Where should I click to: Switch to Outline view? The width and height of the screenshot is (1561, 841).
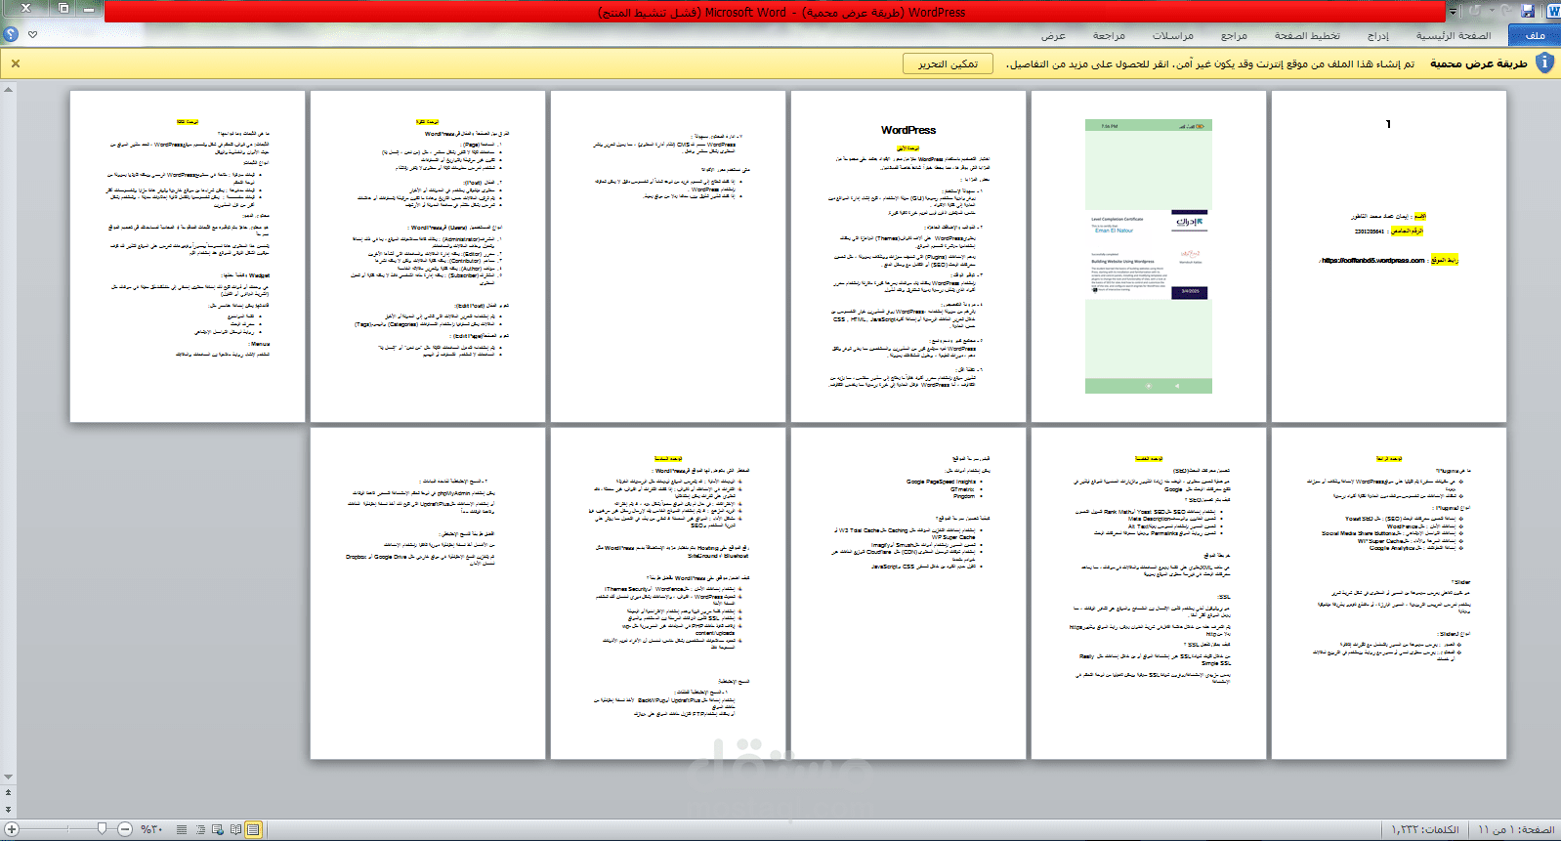200,829
